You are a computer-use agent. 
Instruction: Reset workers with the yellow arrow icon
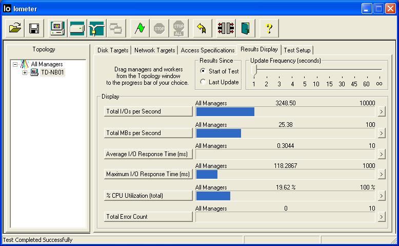(x=202, y=28)
